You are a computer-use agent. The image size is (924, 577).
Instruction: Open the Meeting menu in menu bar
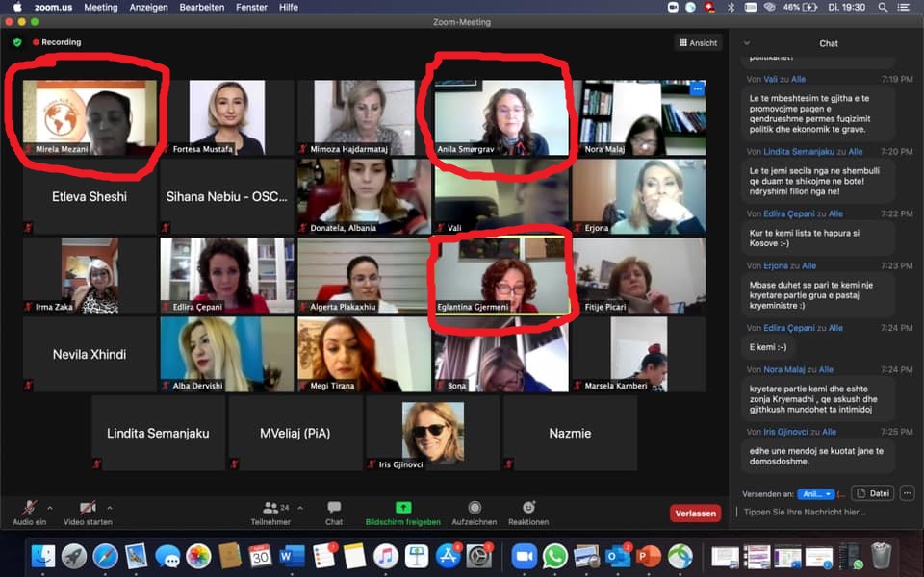click(100, 7)
